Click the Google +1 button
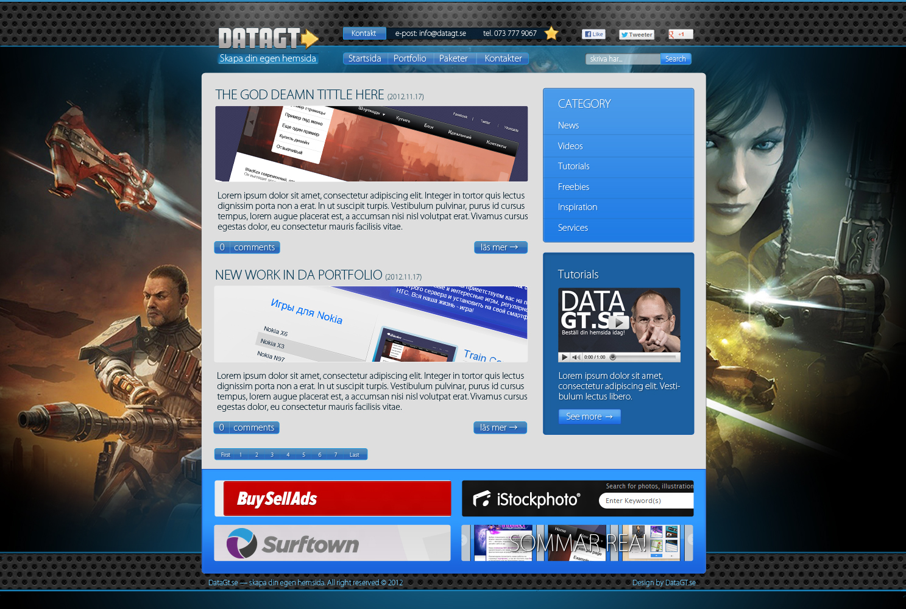Image resolution: width=906 pixels, height=609 pixels. [x=681, y=34]
